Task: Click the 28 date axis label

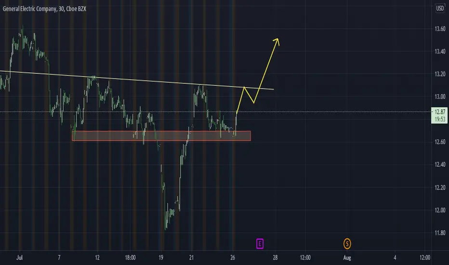Action: 275,258
